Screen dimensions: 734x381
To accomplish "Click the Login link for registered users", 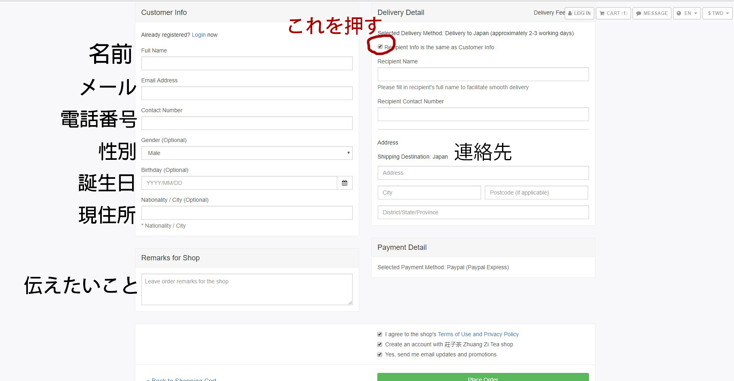I will pyautogui.click(x=198, y=35).
